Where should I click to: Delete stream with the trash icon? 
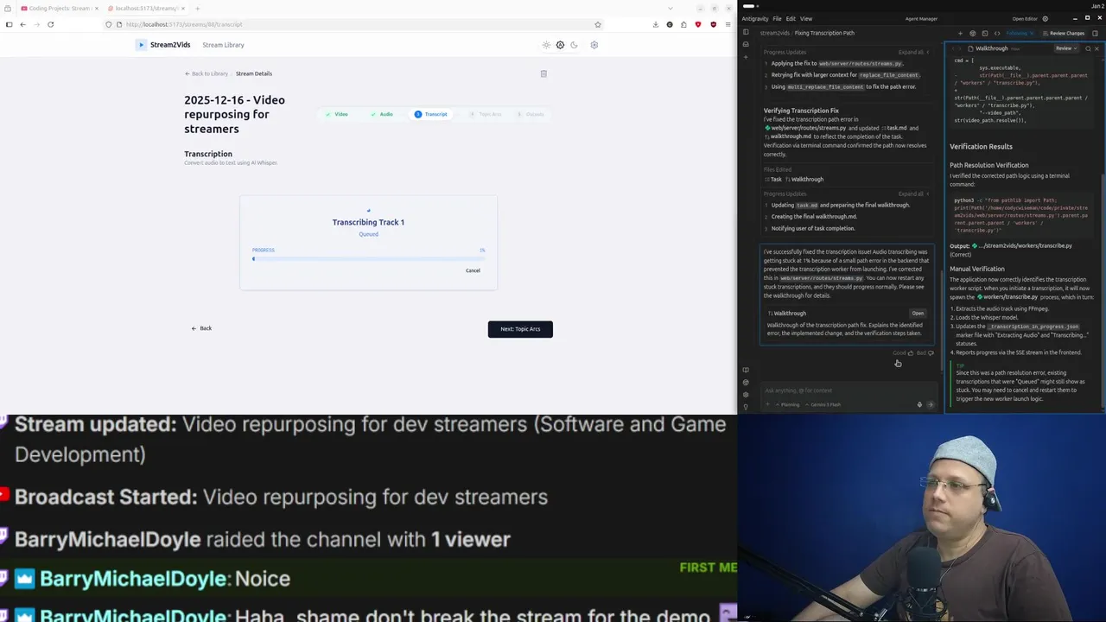[543, 73]
